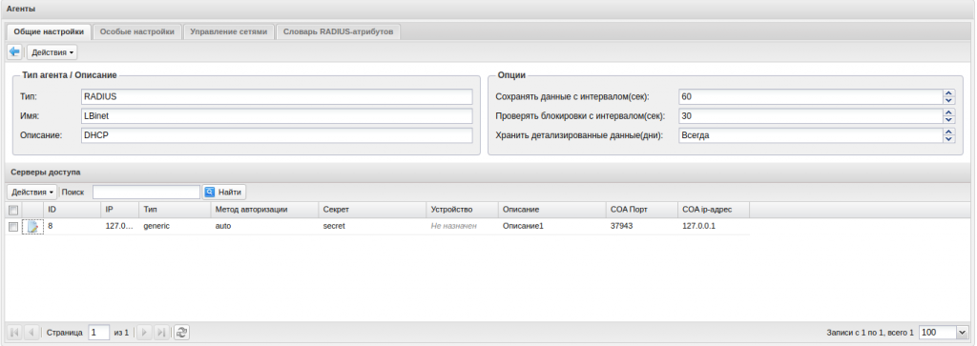Click the secret cell in the server row
The width and height of the screenshot is (977, 346).
click(x=372, y=227)
